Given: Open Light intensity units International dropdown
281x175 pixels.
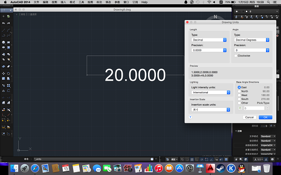Looking at the screenshot, I should coord(211,92).
